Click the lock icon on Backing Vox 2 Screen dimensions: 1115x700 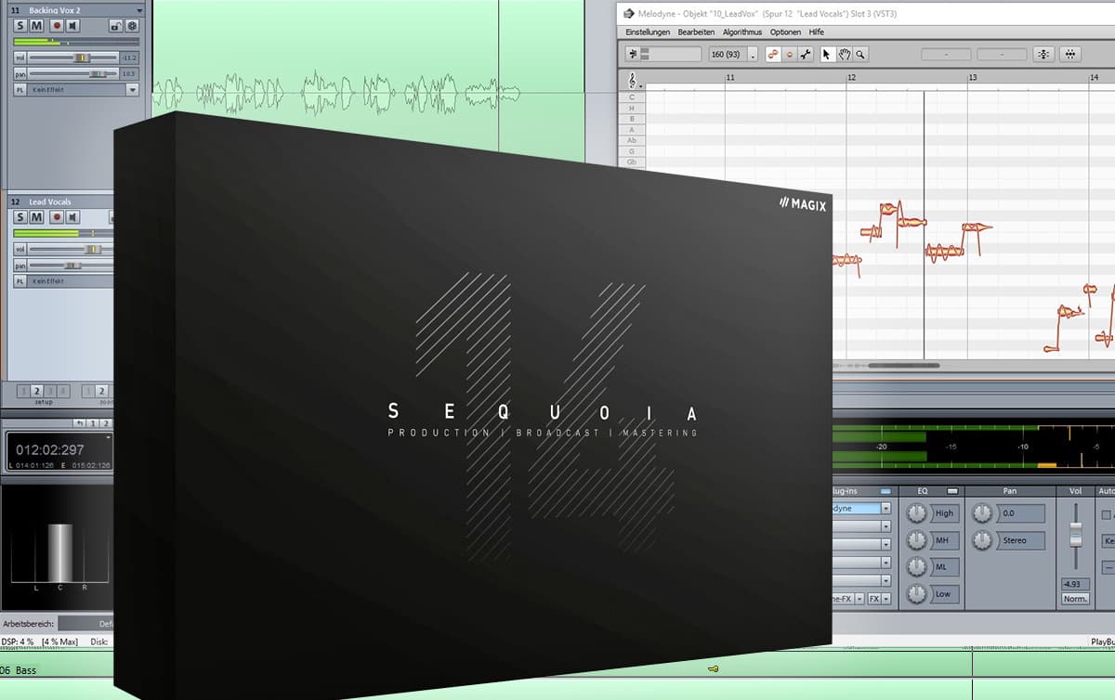pyautogui.click(x=115, y=26)
